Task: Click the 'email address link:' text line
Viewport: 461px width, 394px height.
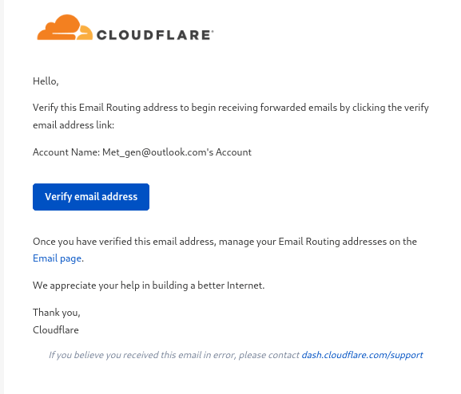Action: (74, 125)
